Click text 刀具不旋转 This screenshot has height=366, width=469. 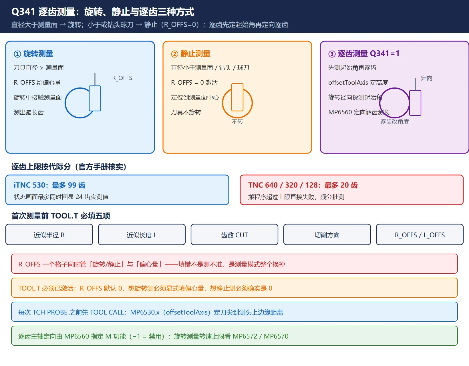(x=186, y=112)
